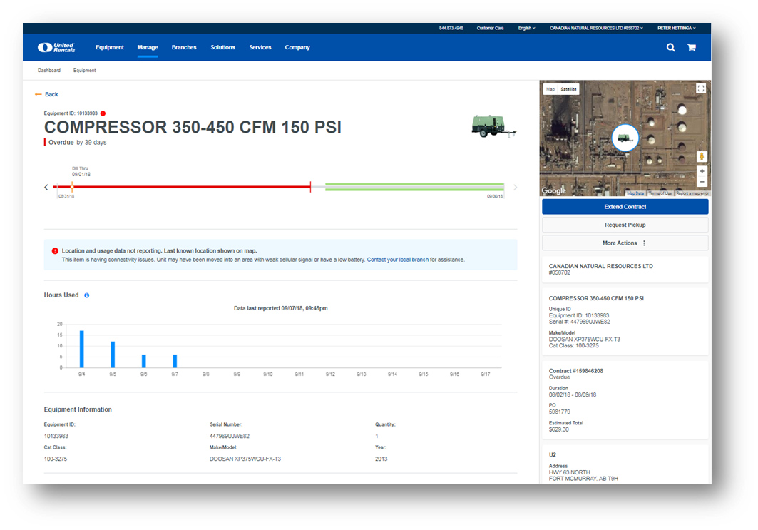The width and height of the screenshot is (758, 530).
Task: Open the shopping cart icon
Action: point(691,48)
